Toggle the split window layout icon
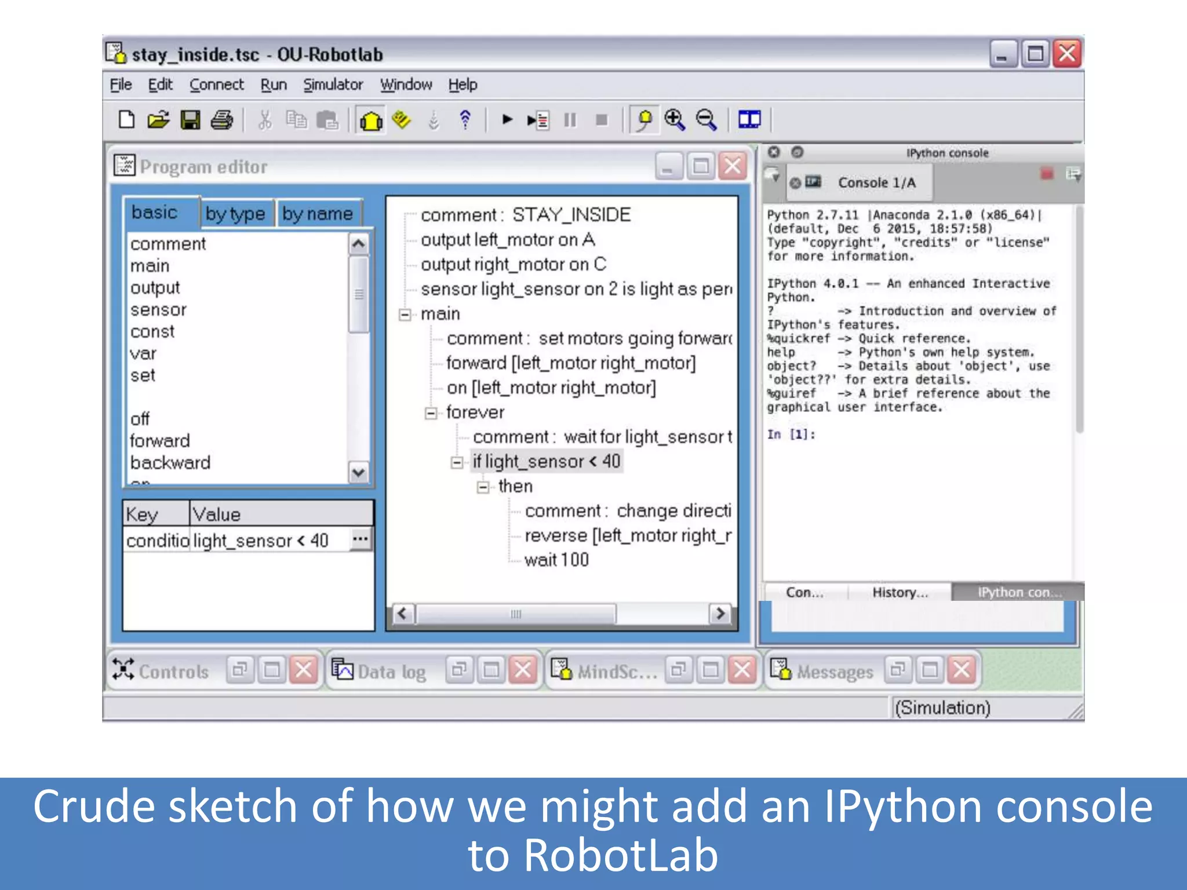1187x890 pixels. tap(749, 120)
